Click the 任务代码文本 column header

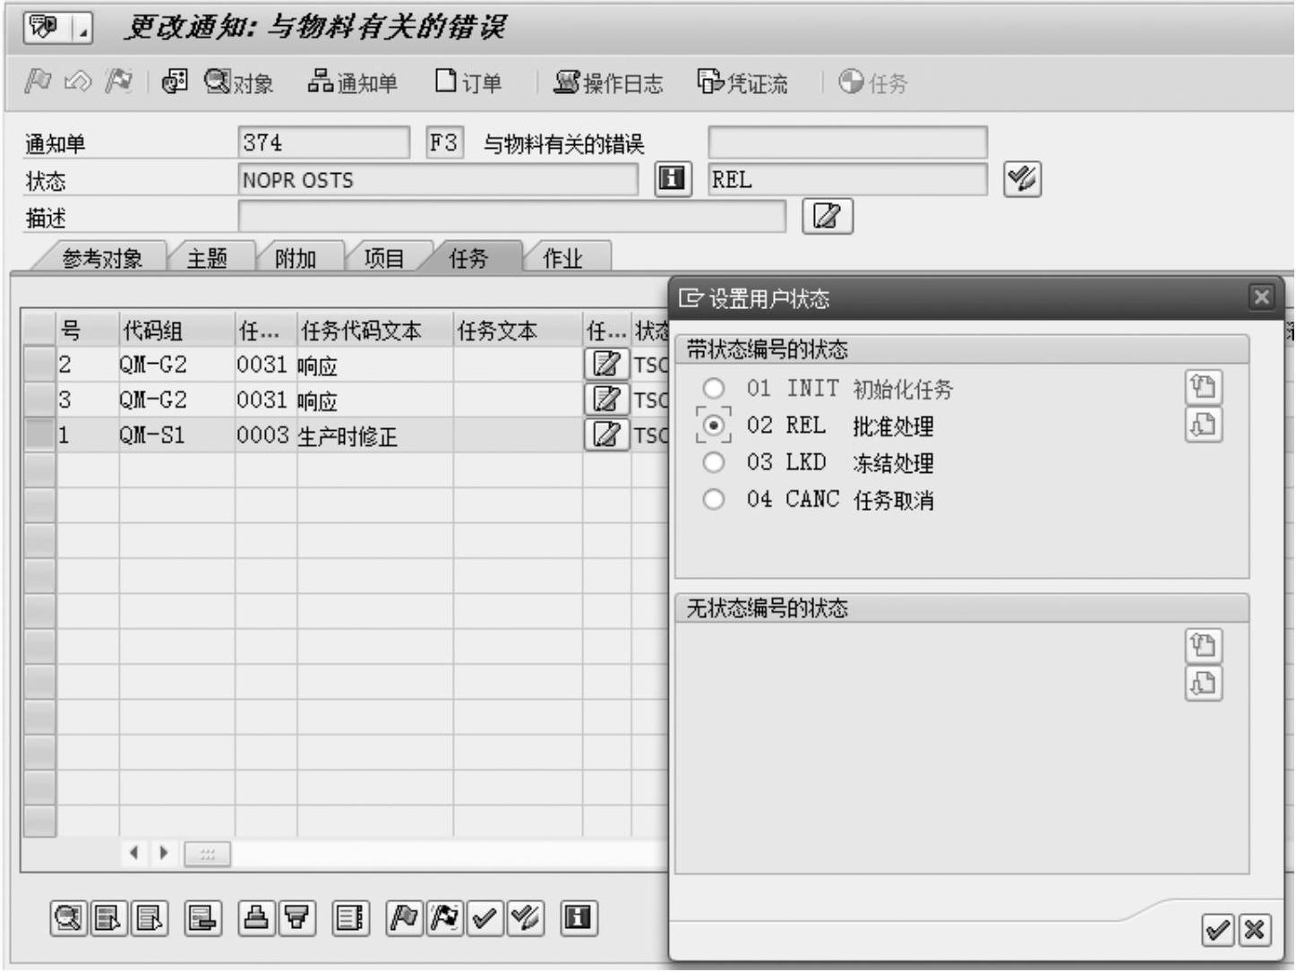[375, 331]
